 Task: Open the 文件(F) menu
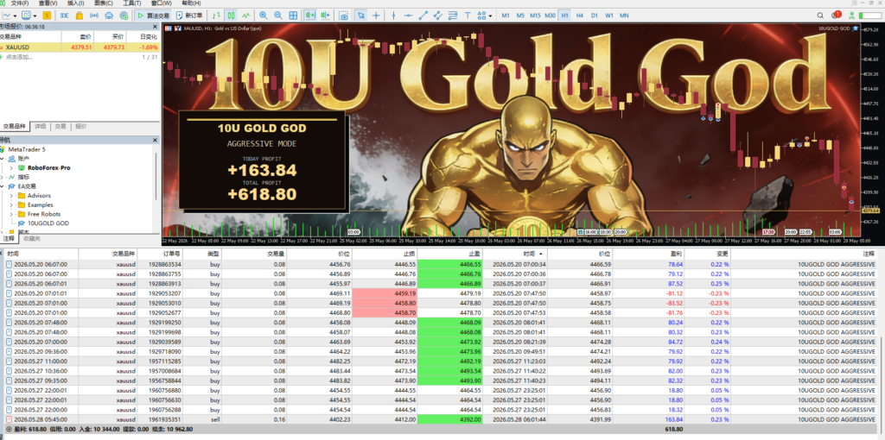[20, 3]
